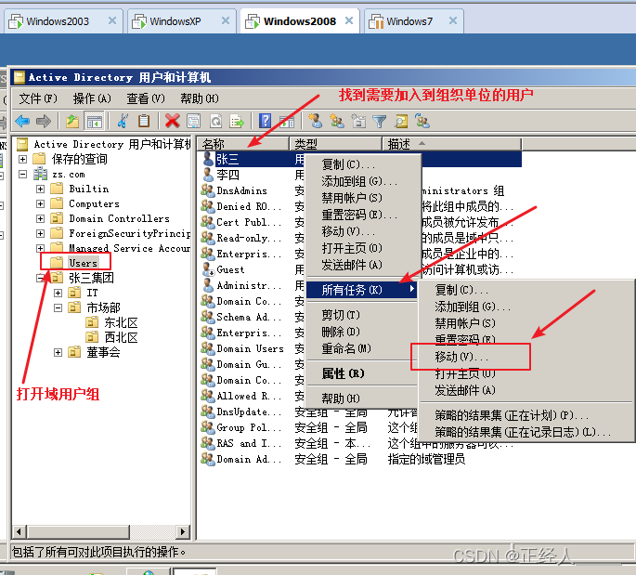Choose 删除(D) in the context menu

pyautogui.click(x=361, y=332)
